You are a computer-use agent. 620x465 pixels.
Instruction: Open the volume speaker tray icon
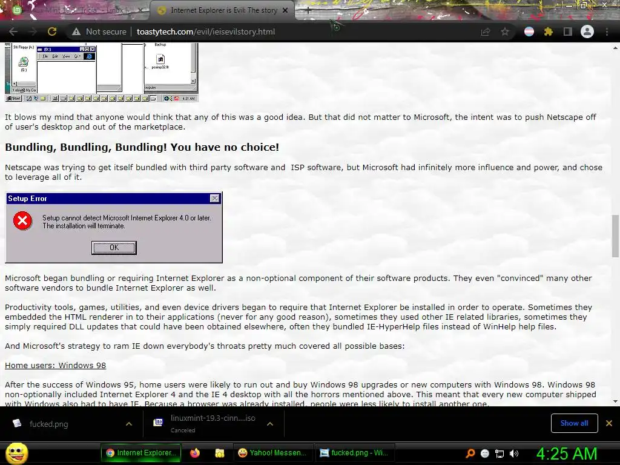pos(514,453)
